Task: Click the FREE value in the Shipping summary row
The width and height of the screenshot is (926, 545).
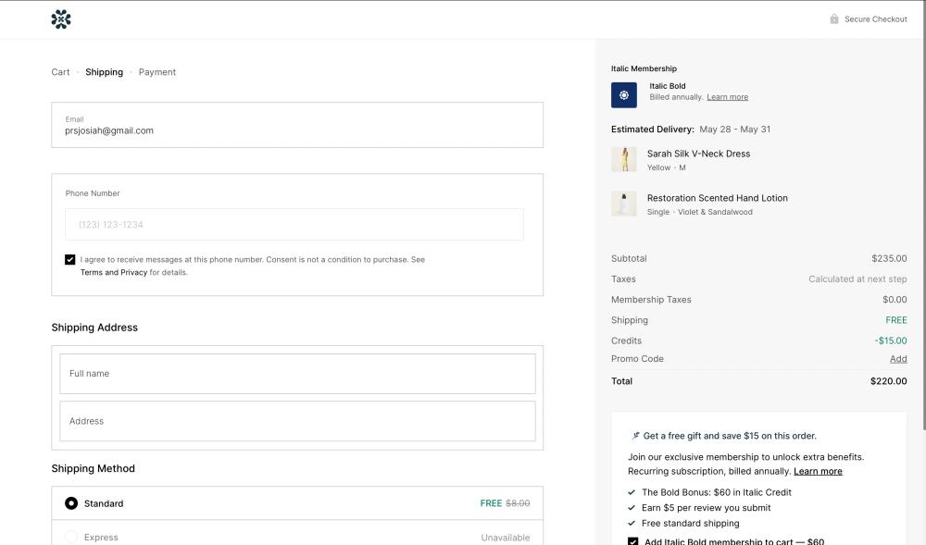Action: [x=895, y=320]
